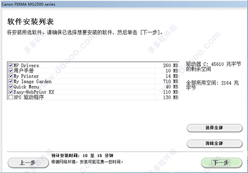Click the 260 MB size value
This screenshot has height=173, width=248.
pos(171,65)
